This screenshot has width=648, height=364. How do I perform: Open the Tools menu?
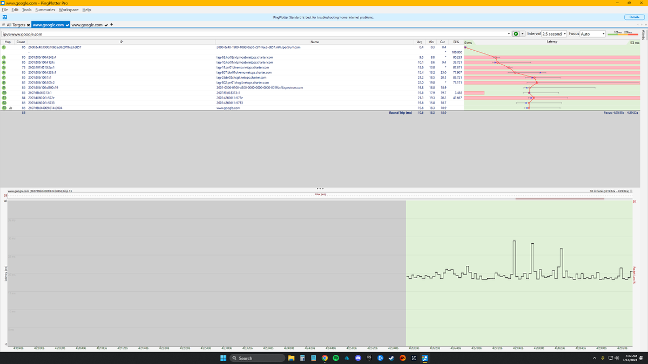27,10
